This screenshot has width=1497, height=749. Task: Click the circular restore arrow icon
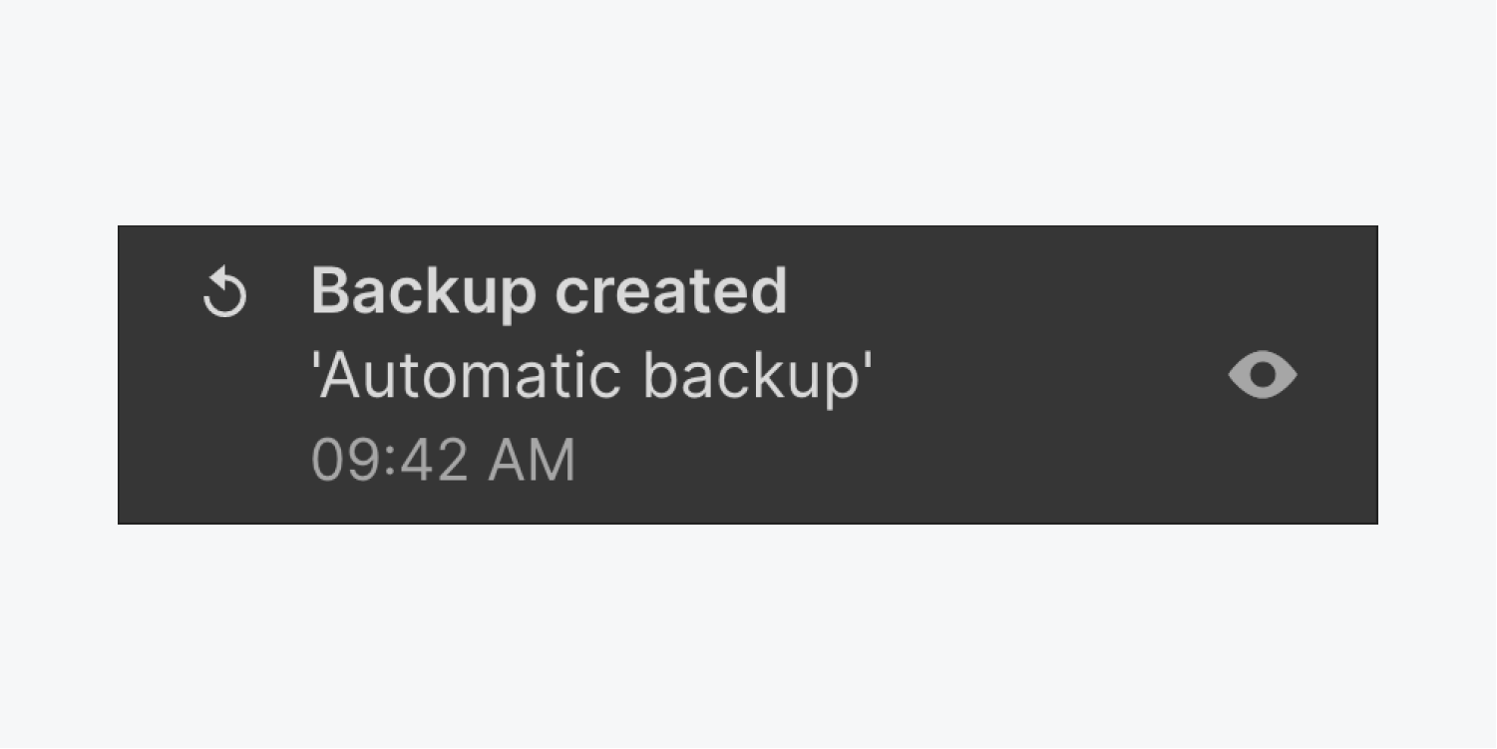click(x=224, y=295)
